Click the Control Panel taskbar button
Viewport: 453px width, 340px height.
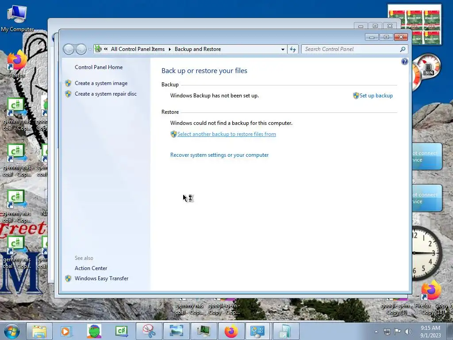257,331
